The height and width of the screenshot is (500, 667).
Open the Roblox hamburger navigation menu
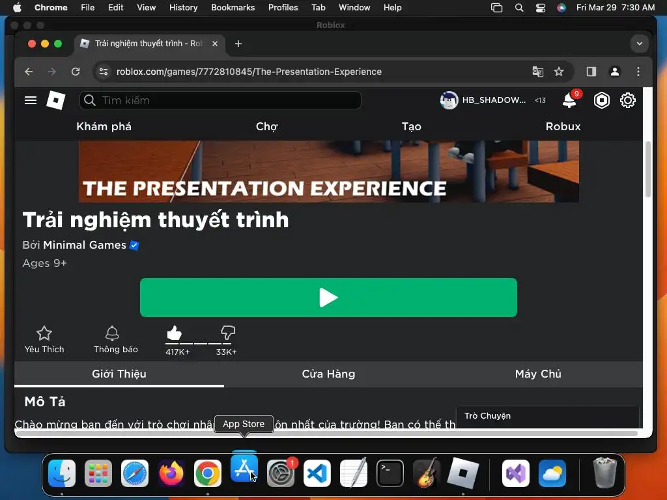coord(31,100)
